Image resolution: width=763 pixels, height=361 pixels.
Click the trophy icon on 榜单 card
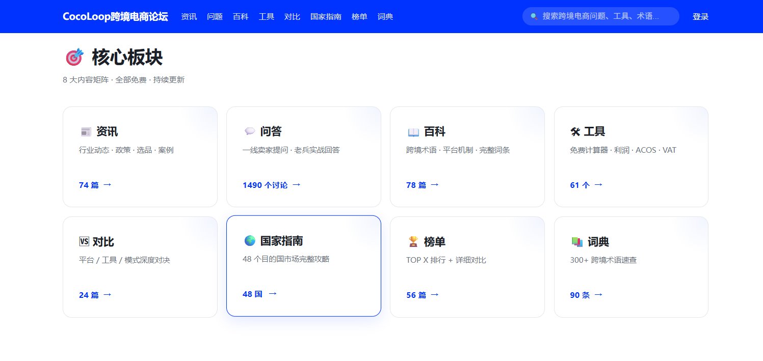coord(413,242)
